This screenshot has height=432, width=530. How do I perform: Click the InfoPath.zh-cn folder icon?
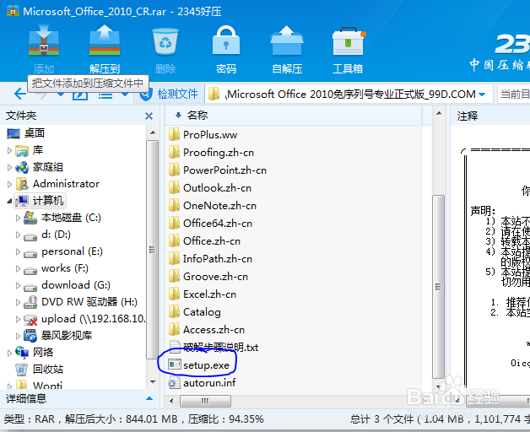click(x=174, y=258)
